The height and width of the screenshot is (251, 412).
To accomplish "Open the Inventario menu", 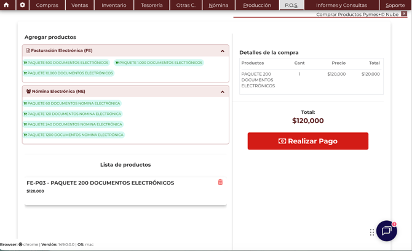I will pos(114,5).
